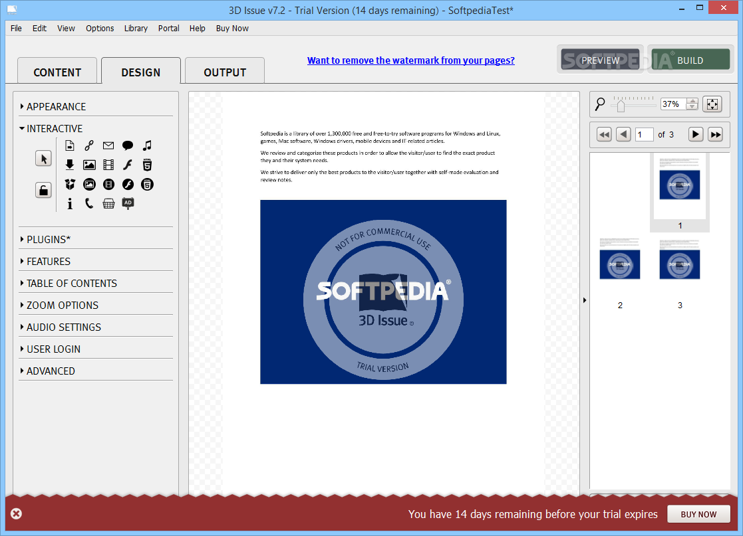Viewport: 743px width, 536px height.
Task: Jump to the last page (fast-forward arrows)
Action: tap(715, 135)
